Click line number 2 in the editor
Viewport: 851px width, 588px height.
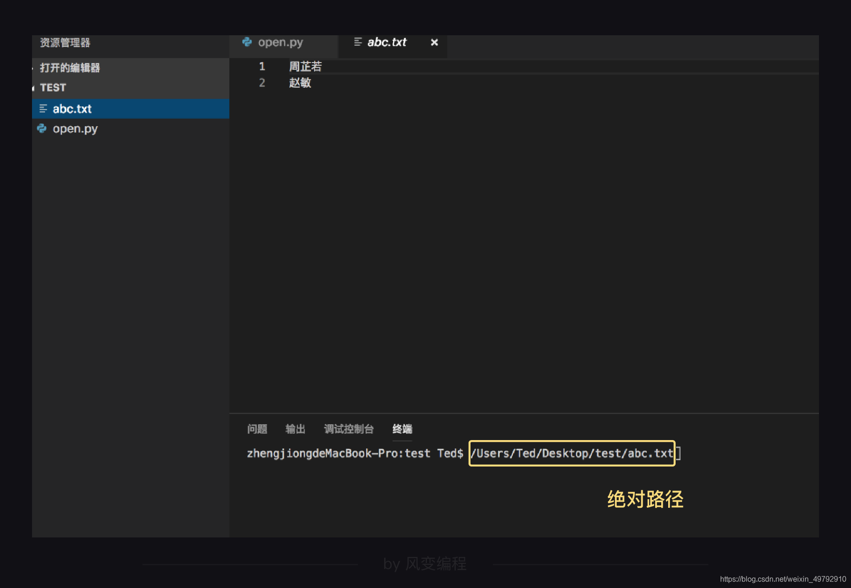click(262, 83)
